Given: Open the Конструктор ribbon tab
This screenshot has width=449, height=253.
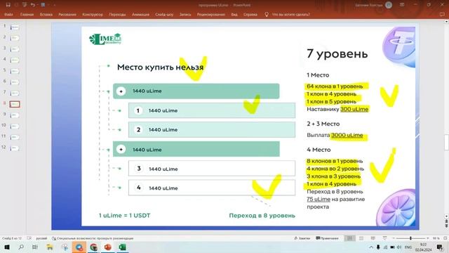Looking at the screenshot, I should (x=93, y=14).
